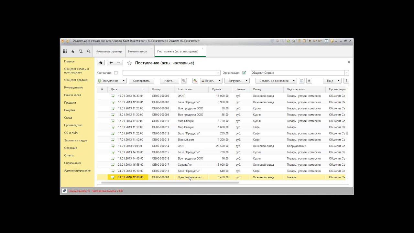This screenshot has width=414, height=233.
Task: Open the Администрирование section
Action: click(x=77, y=171)
